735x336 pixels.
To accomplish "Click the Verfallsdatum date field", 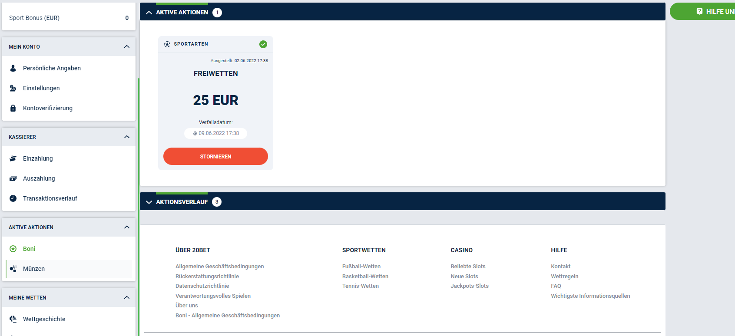I will point(215,133).
